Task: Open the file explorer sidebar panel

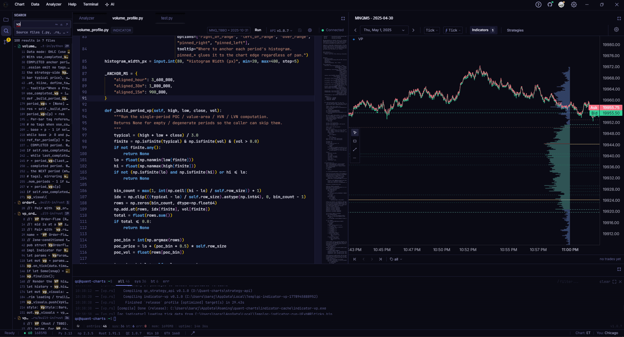Action: [x=6, y=20]
